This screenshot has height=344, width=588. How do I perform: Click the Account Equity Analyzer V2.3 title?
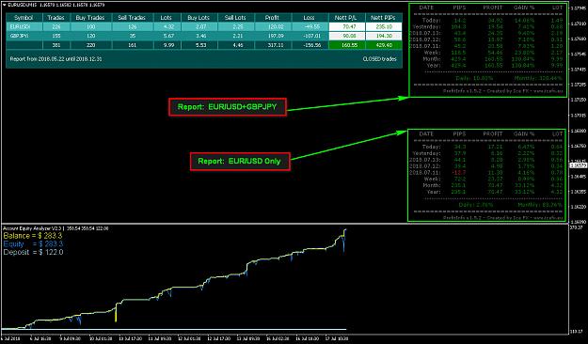pos(33,228)
